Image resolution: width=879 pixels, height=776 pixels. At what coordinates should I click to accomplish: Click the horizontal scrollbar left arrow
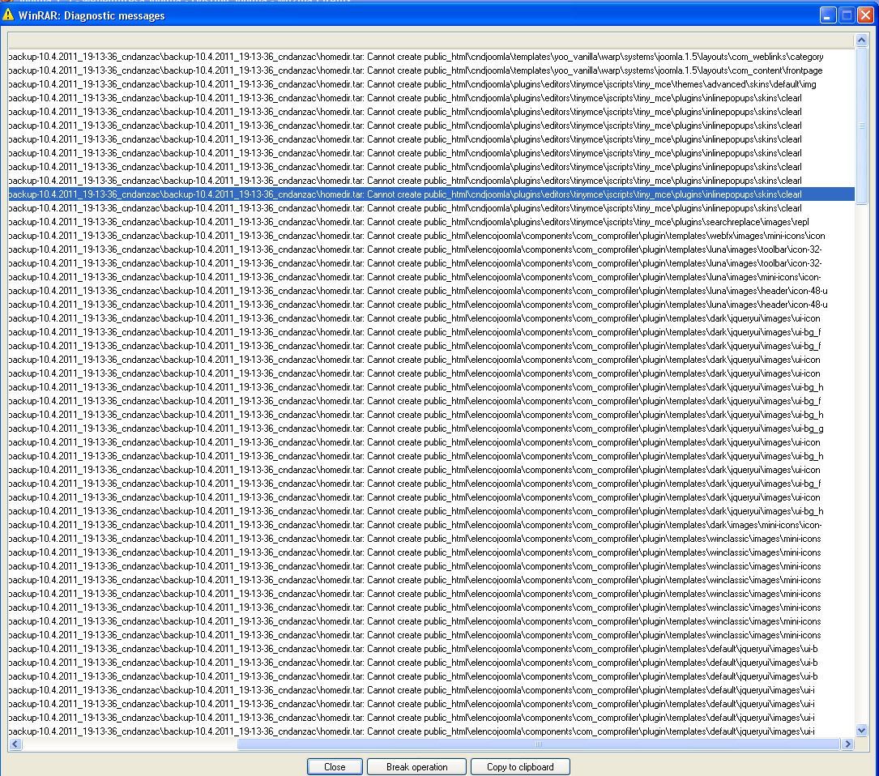pyautogui.click(x=15, y=744)
